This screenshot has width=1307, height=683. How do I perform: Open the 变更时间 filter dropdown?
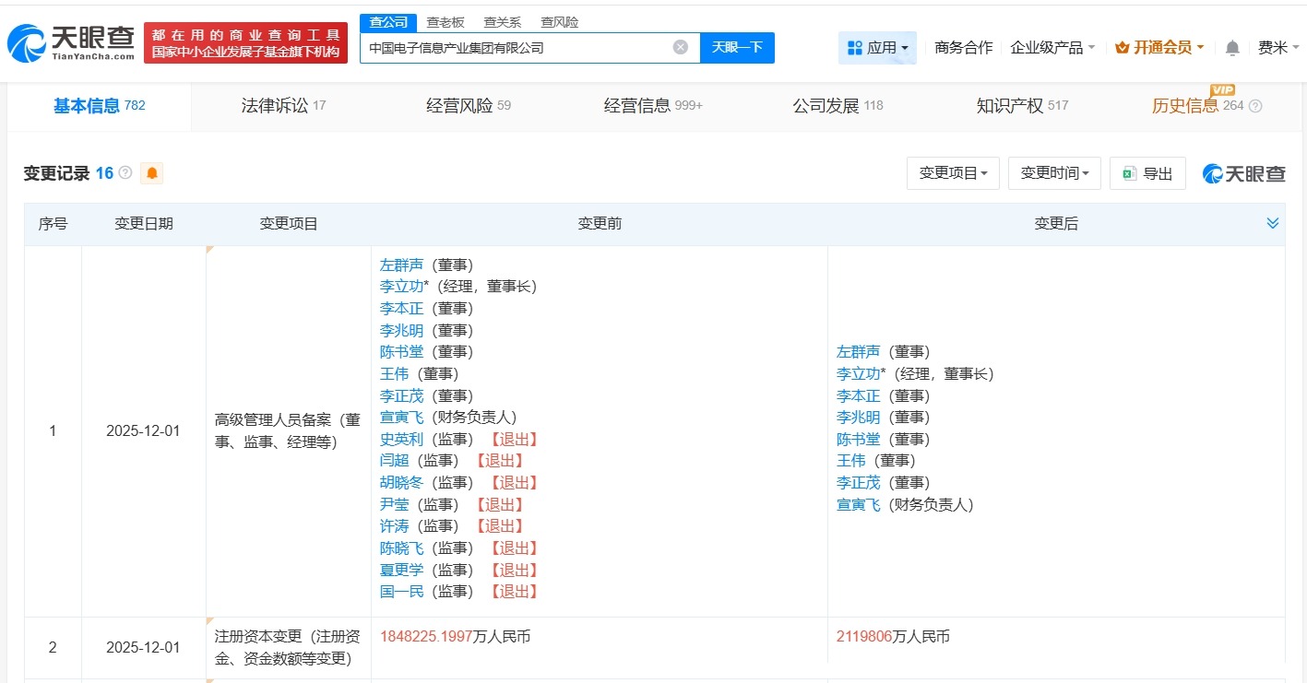[x=1054, y=172]
